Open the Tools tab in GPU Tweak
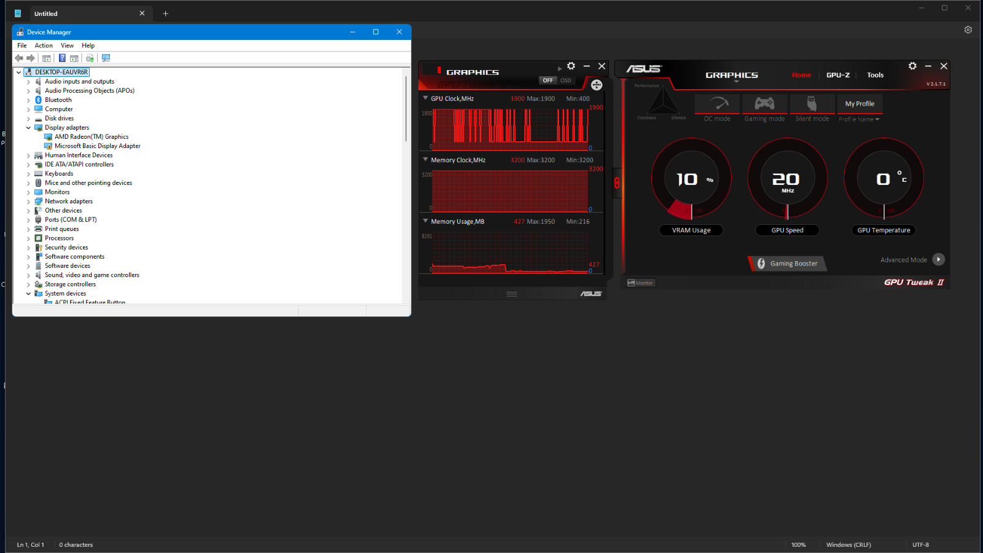 pos(875,75)
